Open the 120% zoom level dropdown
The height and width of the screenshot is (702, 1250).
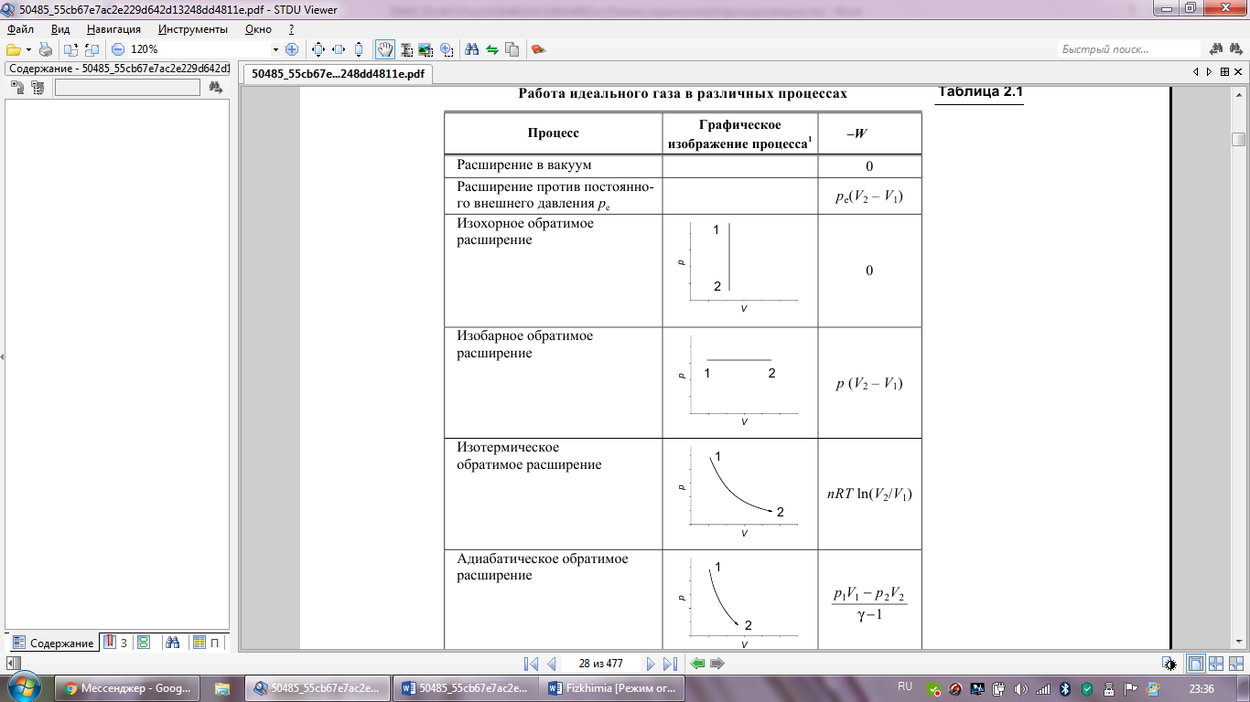click(275, 49)
